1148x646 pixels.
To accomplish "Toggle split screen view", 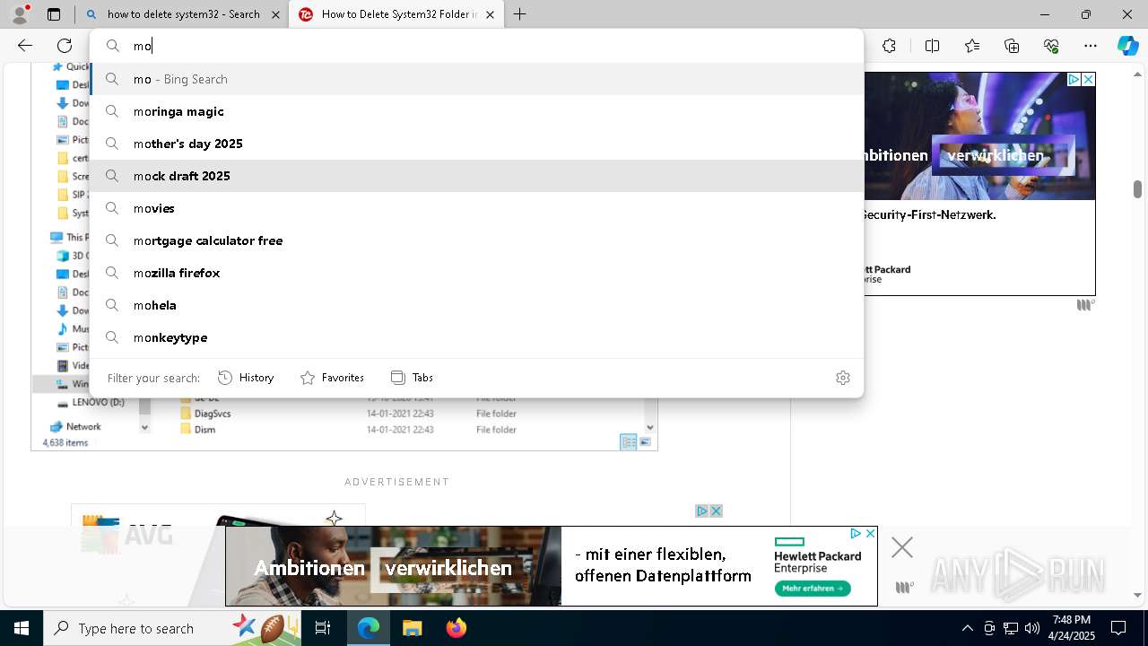I will [932, 46].
